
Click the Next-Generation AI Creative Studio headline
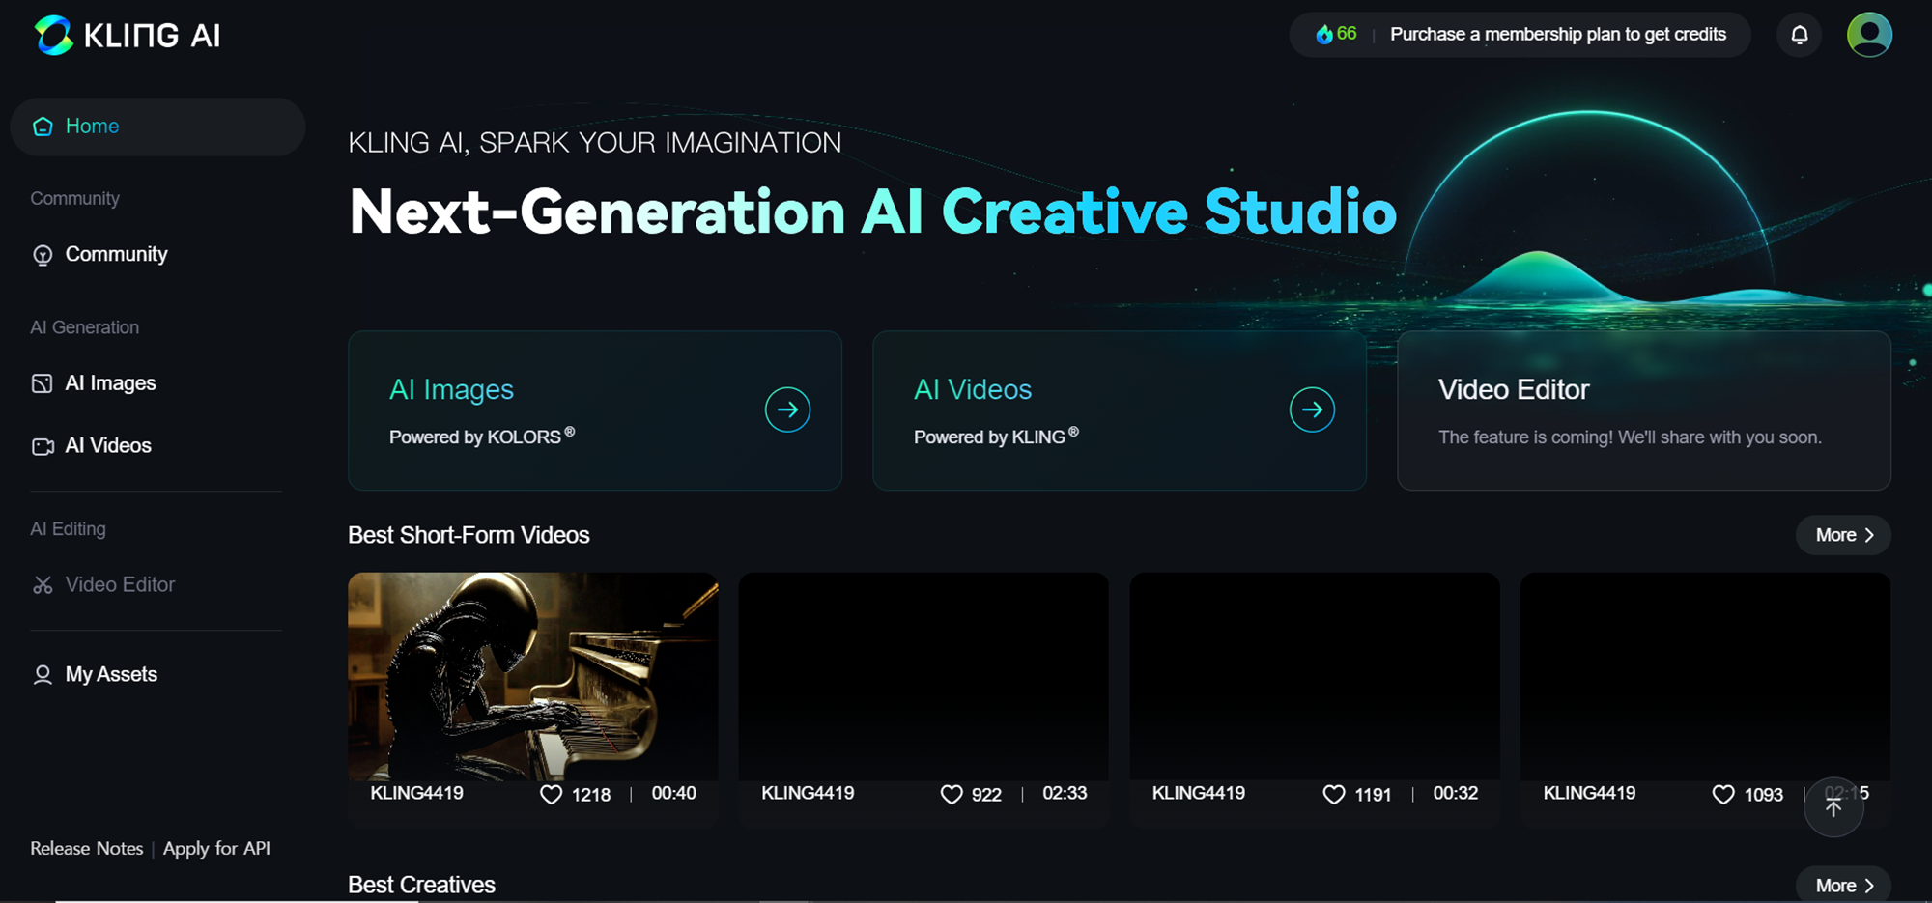tap(873, 212)
